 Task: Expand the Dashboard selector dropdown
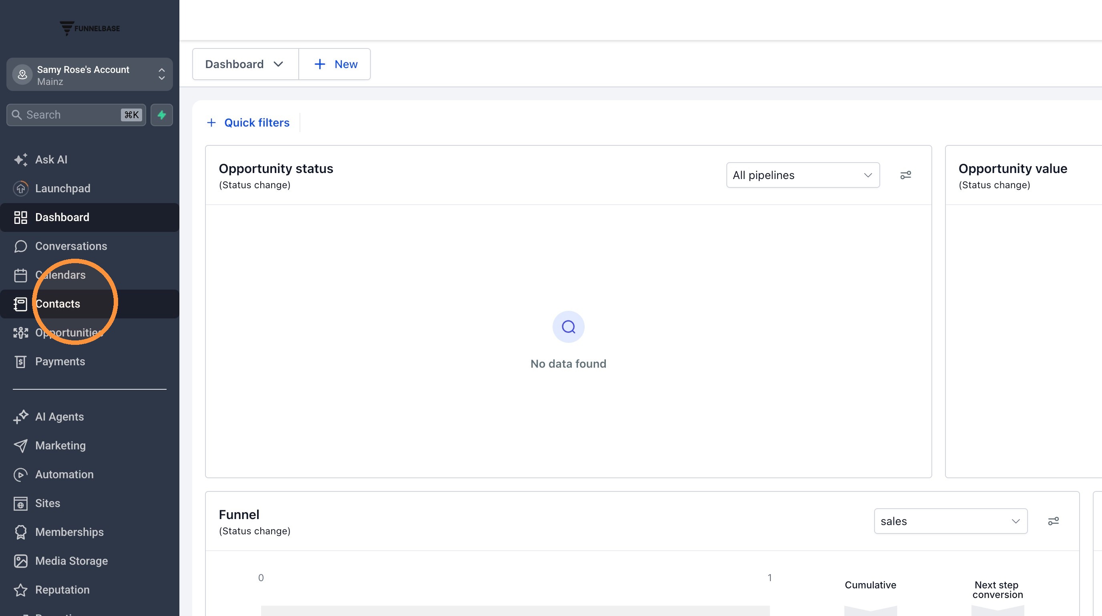click(x=245, y=64)
